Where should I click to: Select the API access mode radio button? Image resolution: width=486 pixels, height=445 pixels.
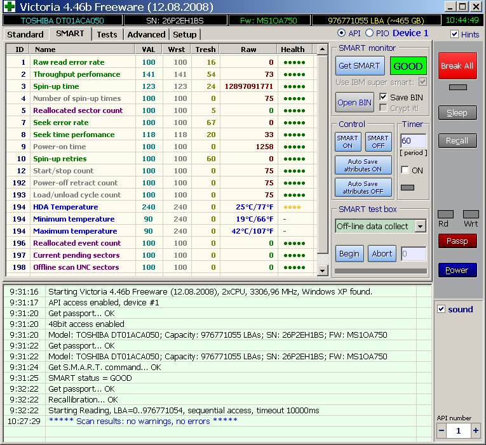(341, 33)
